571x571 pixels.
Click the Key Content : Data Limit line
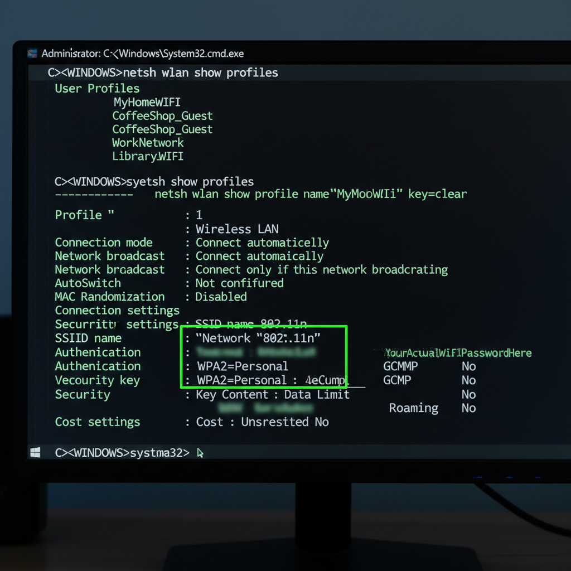273,395
